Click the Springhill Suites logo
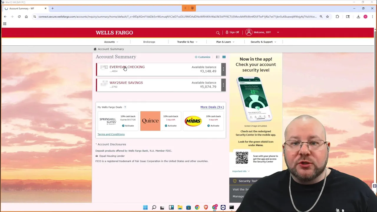This screenshot has width=377, height=212. (108, 121)
